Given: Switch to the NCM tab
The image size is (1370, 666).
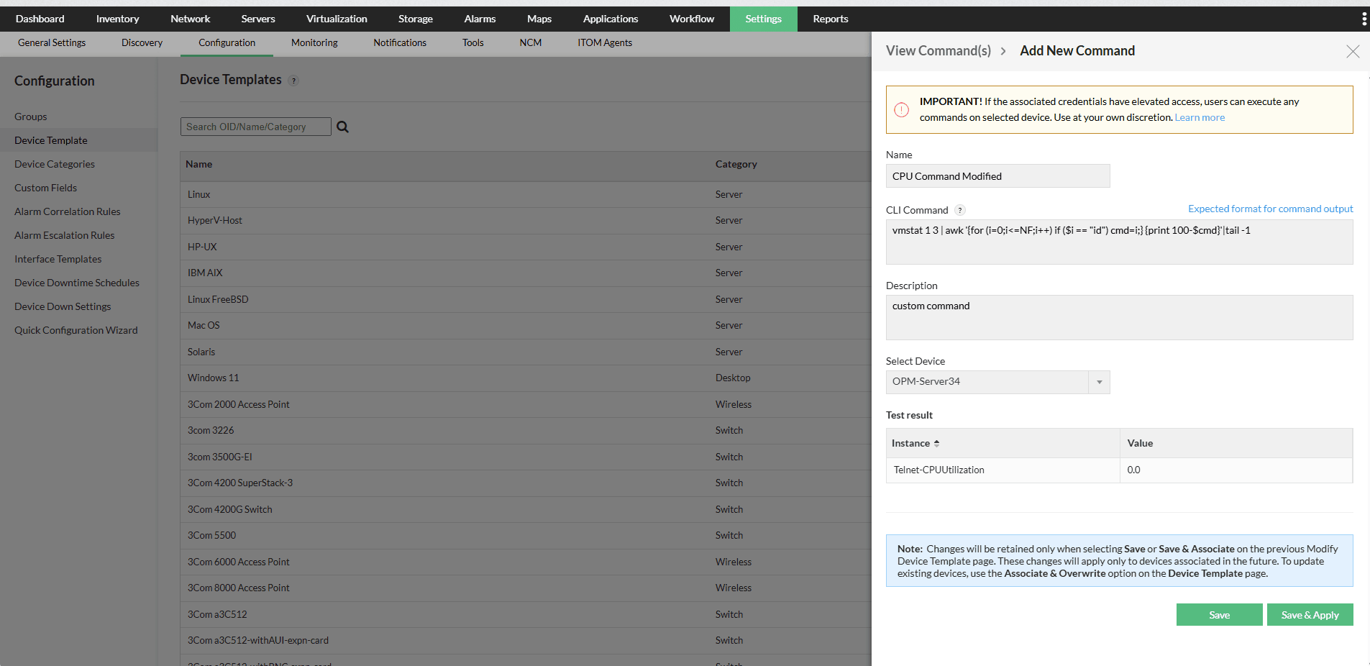Looking at the screenshot, I should pyautogui.click(x=530, y=42).
